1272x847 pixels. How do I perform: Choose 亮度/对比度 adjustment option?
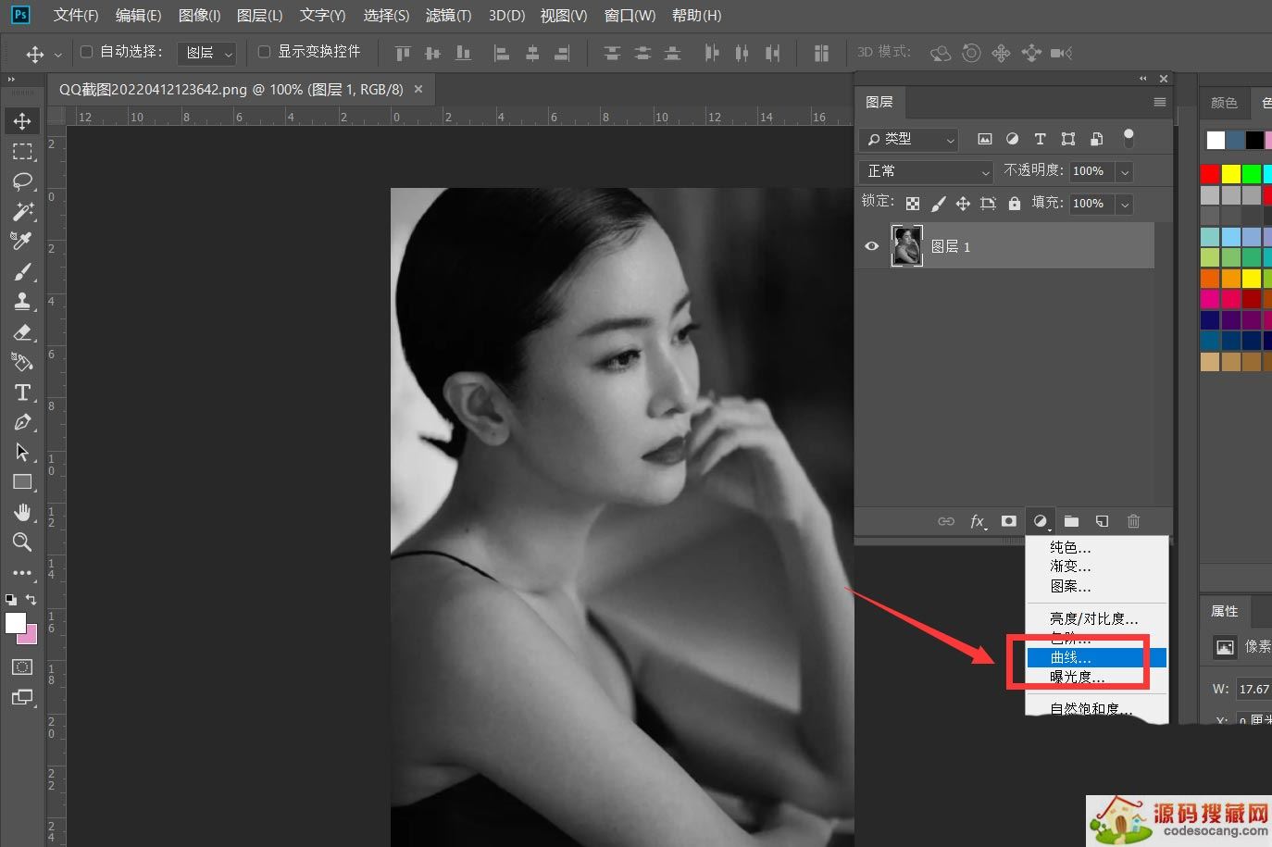point(1093,618)
